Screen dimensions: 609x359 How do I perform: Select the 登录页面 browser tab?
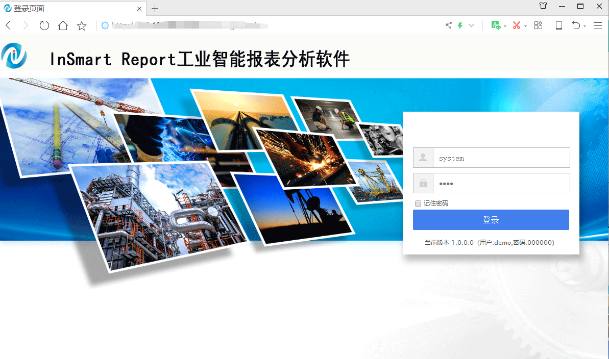click(x=73, y=8)
